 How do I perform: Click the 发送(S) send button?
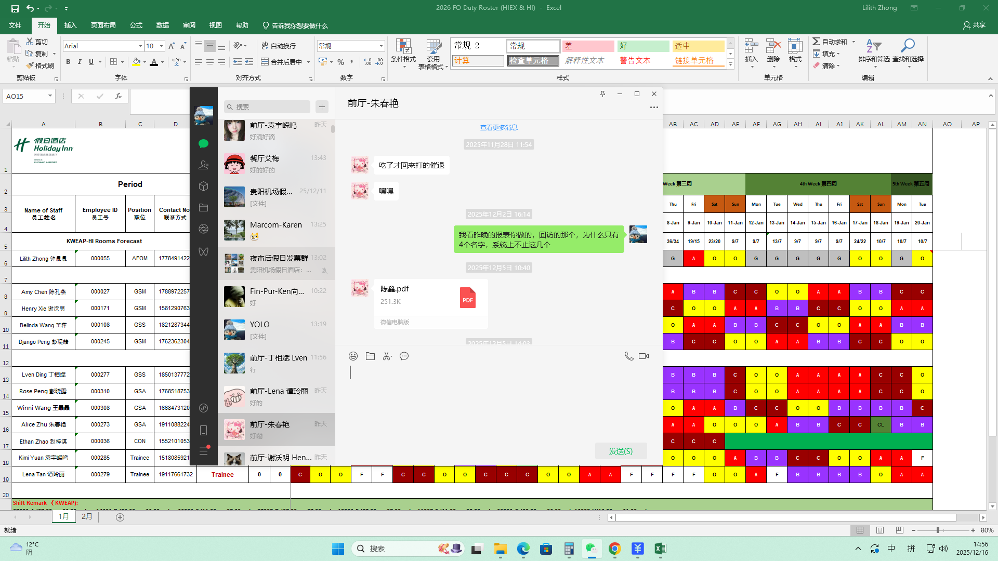click(x=621, y=451)
